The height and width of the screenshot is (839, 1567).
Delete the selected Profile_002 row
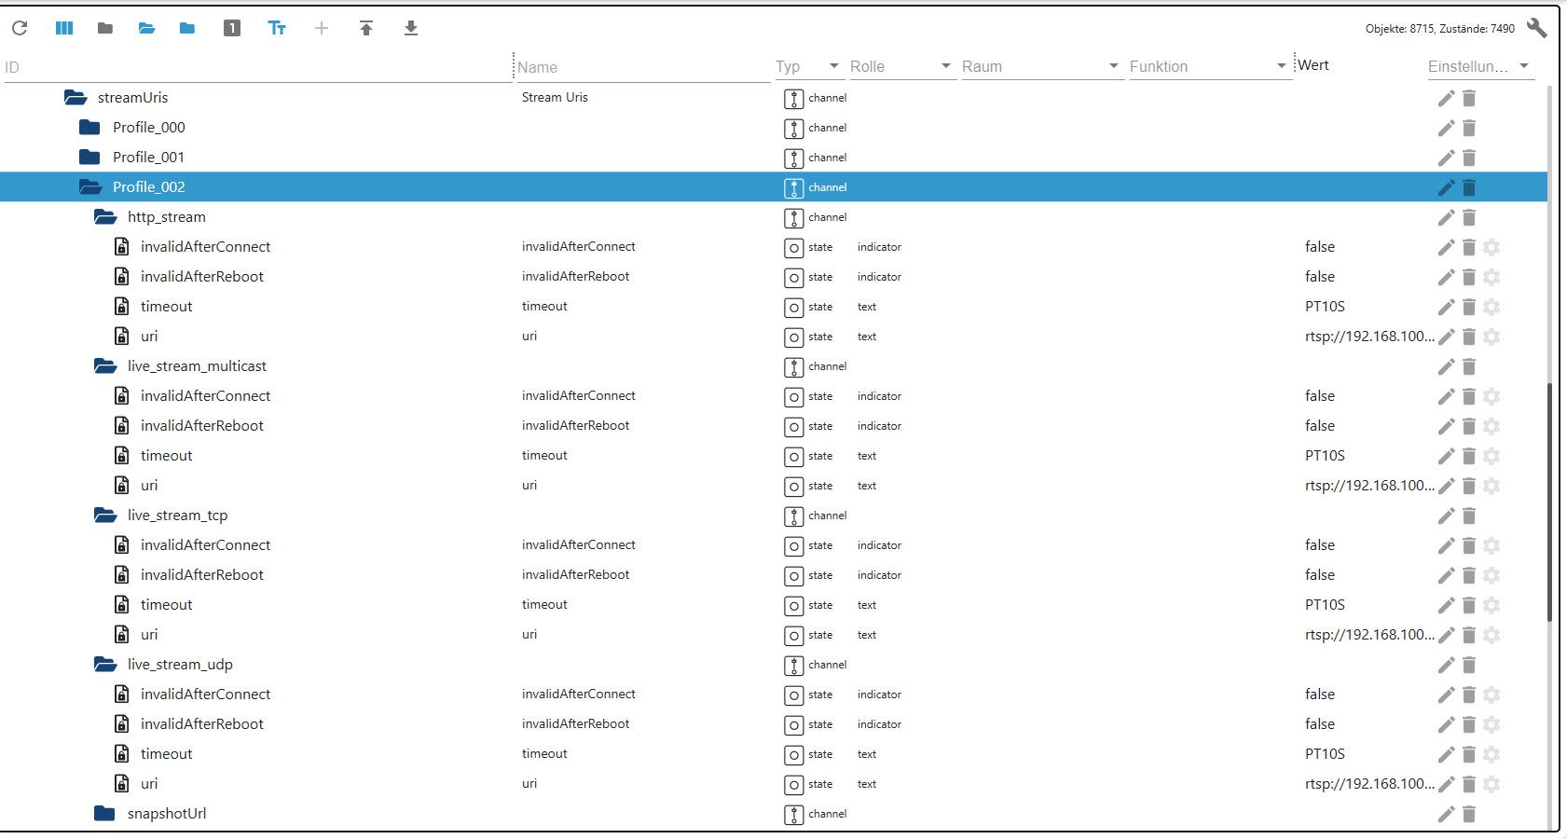pyautogui.click(x=1469, y=187)
